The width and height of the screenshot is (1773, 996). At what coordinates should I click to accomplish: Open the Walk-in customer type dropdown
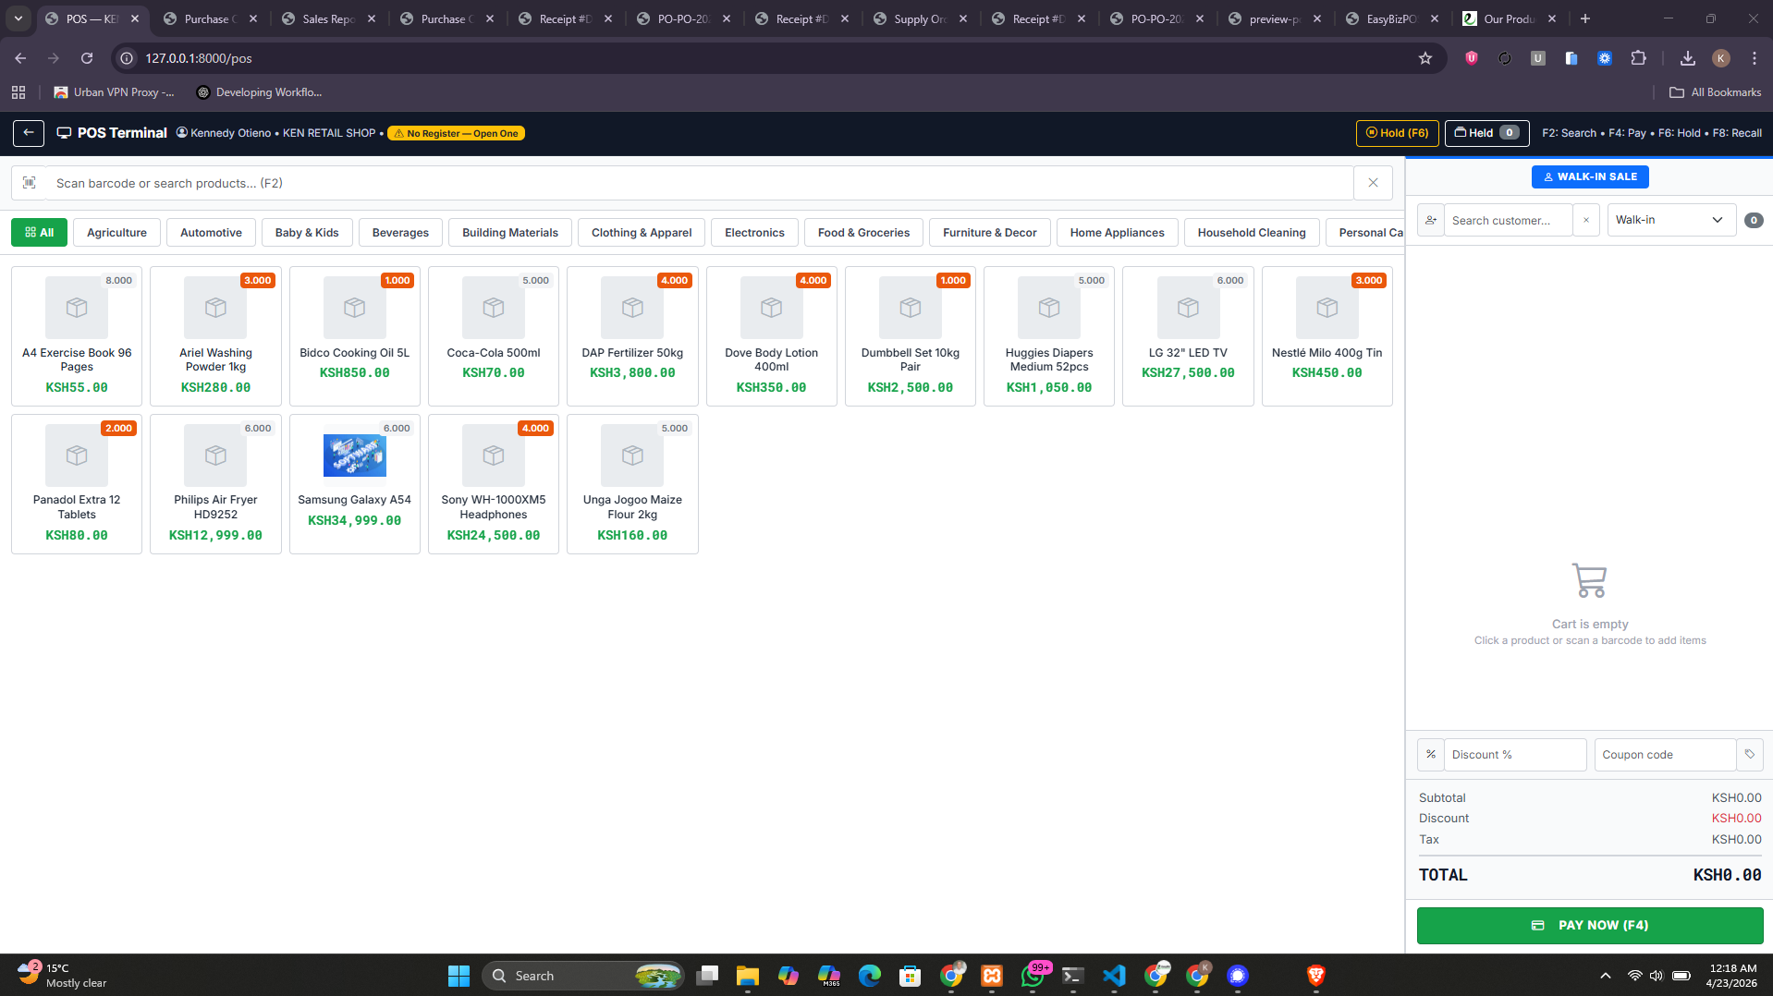click(1671, 220)
